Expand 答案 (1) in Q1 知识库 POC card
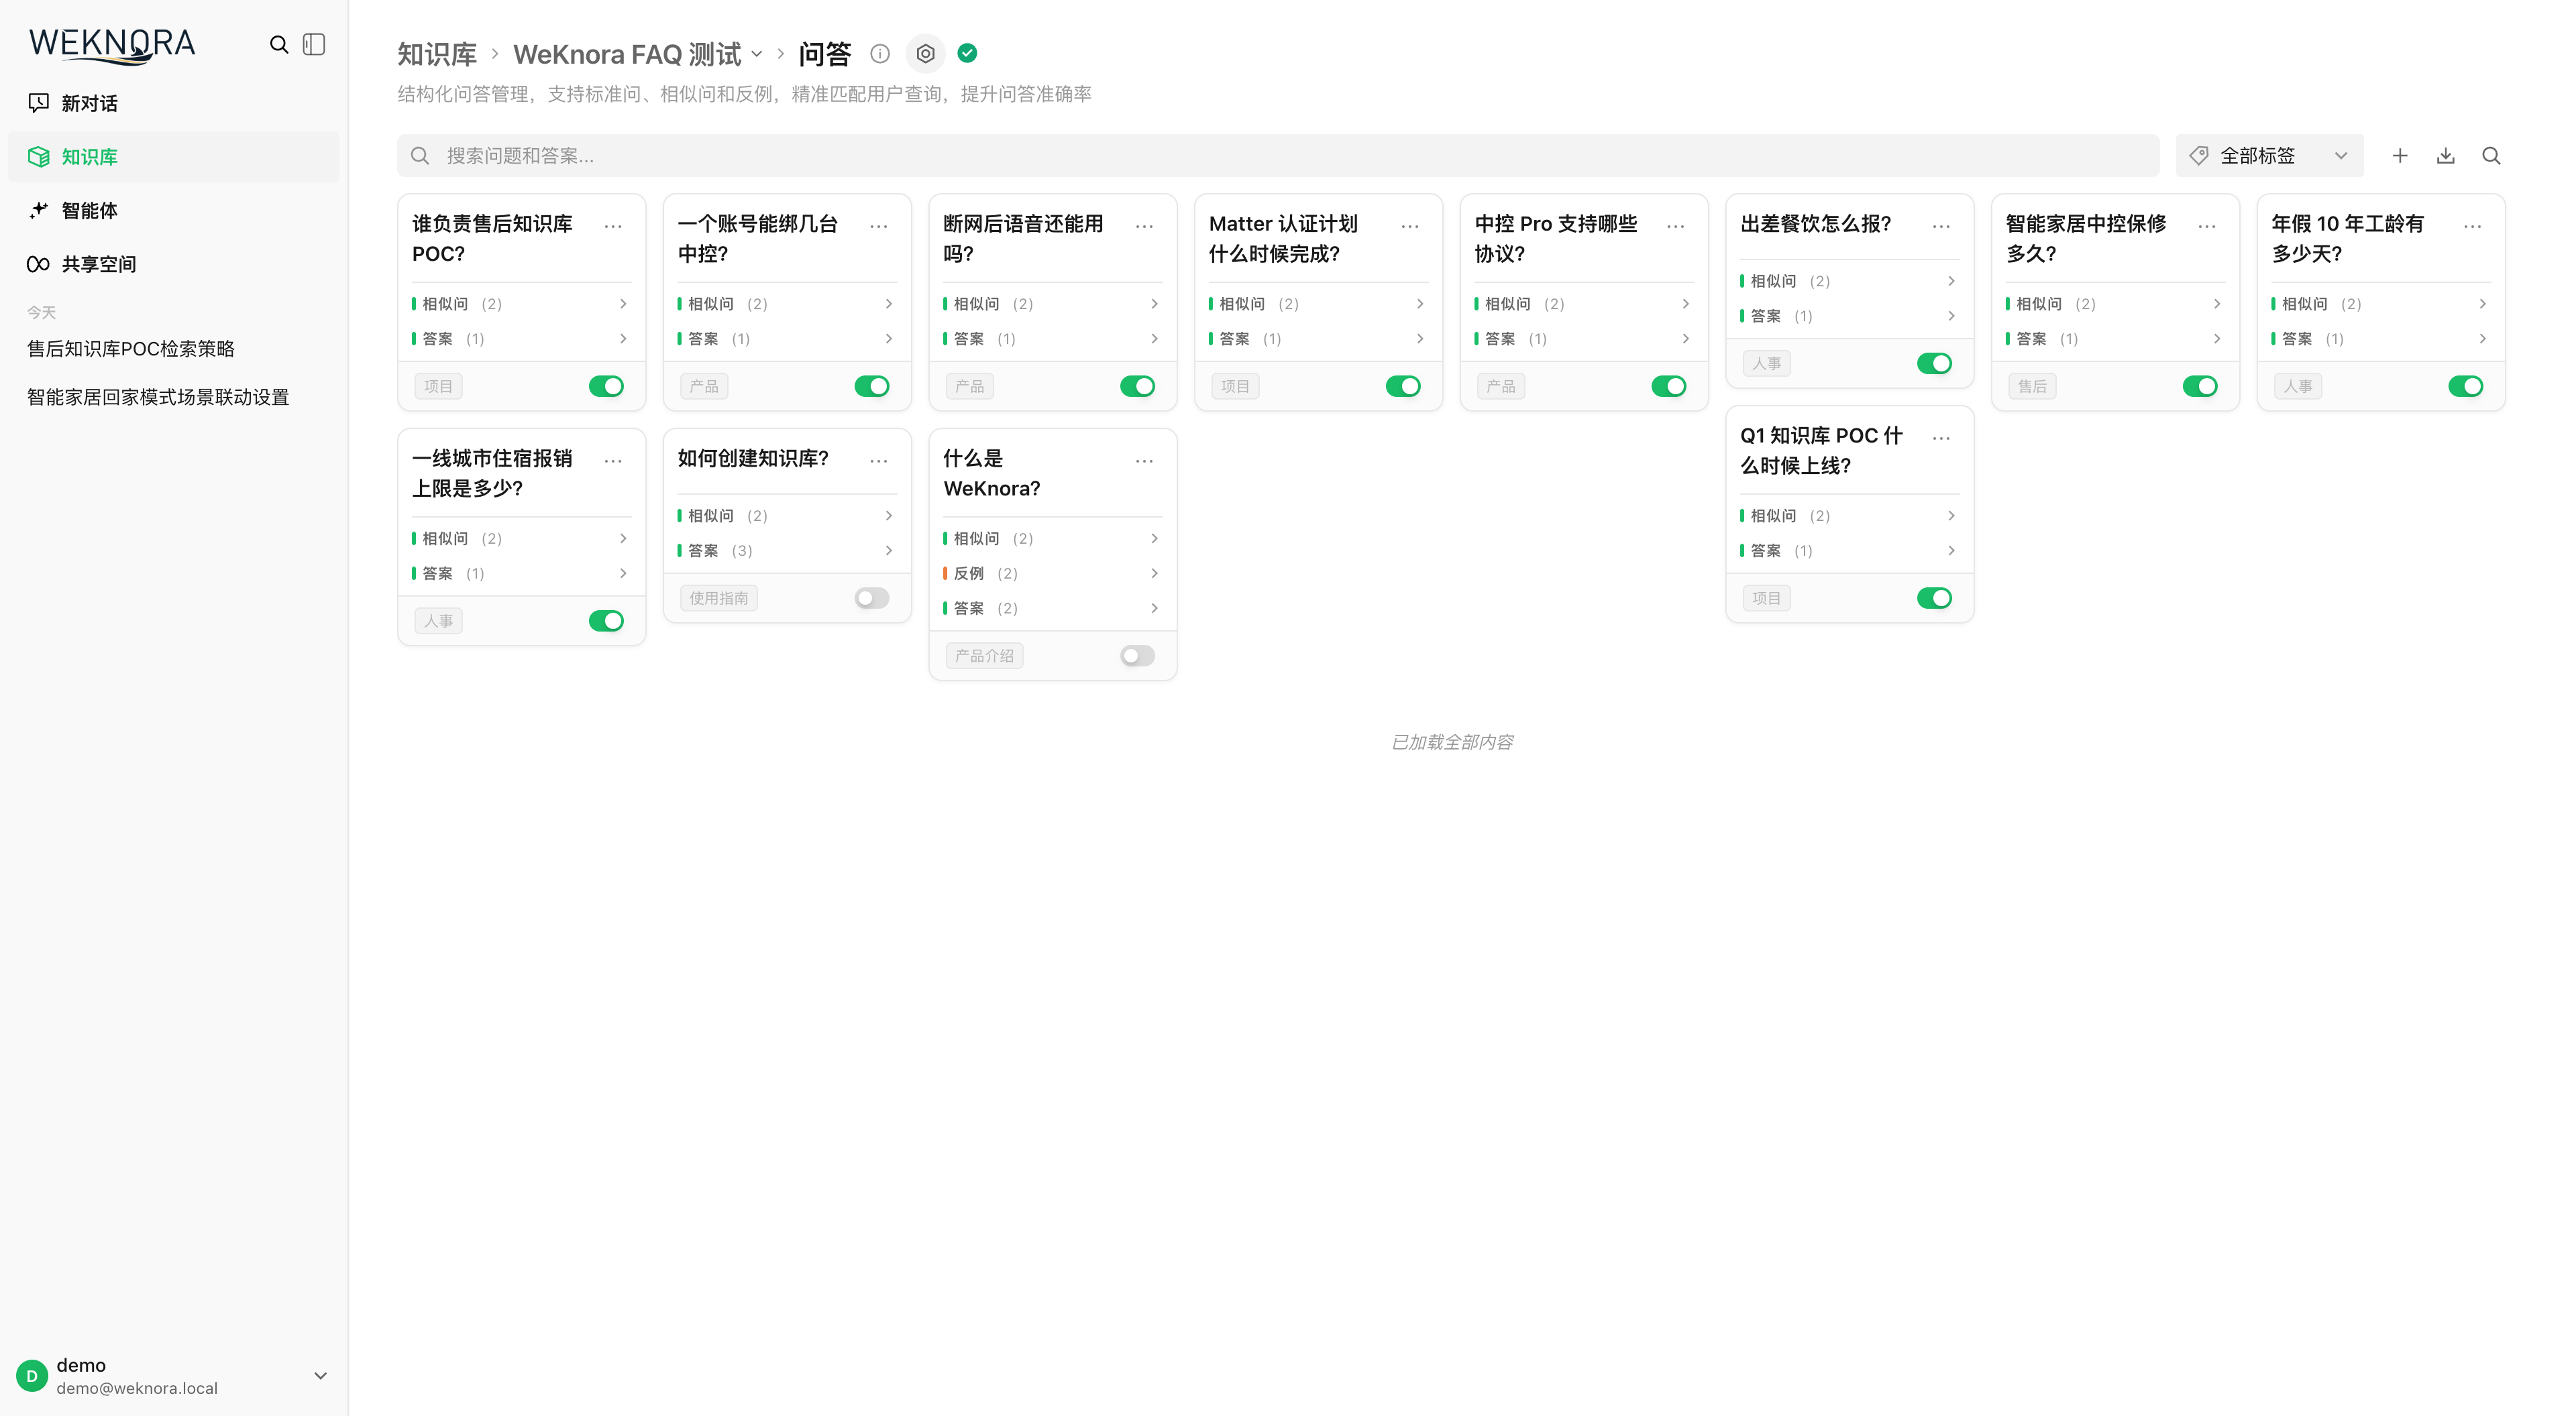Screen dimensions: 2576x1416 [1849, 550]
